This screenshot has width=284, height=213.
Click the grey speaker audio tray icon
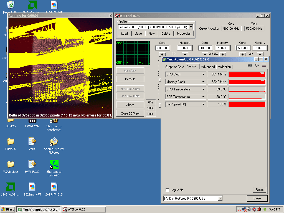[249, 209]
